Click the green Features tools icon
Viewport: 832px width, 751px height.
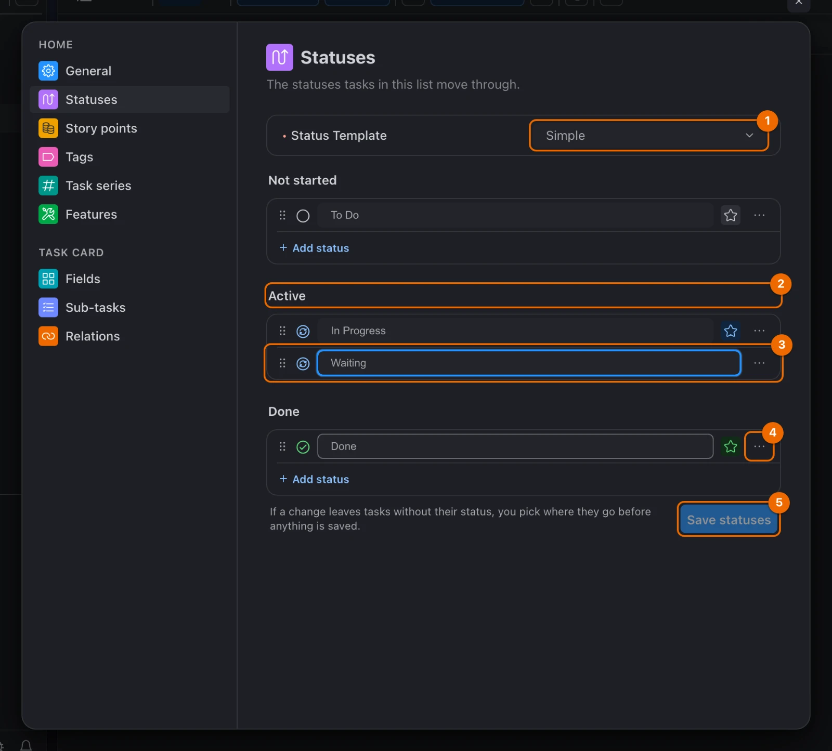[x=48, y=214]
